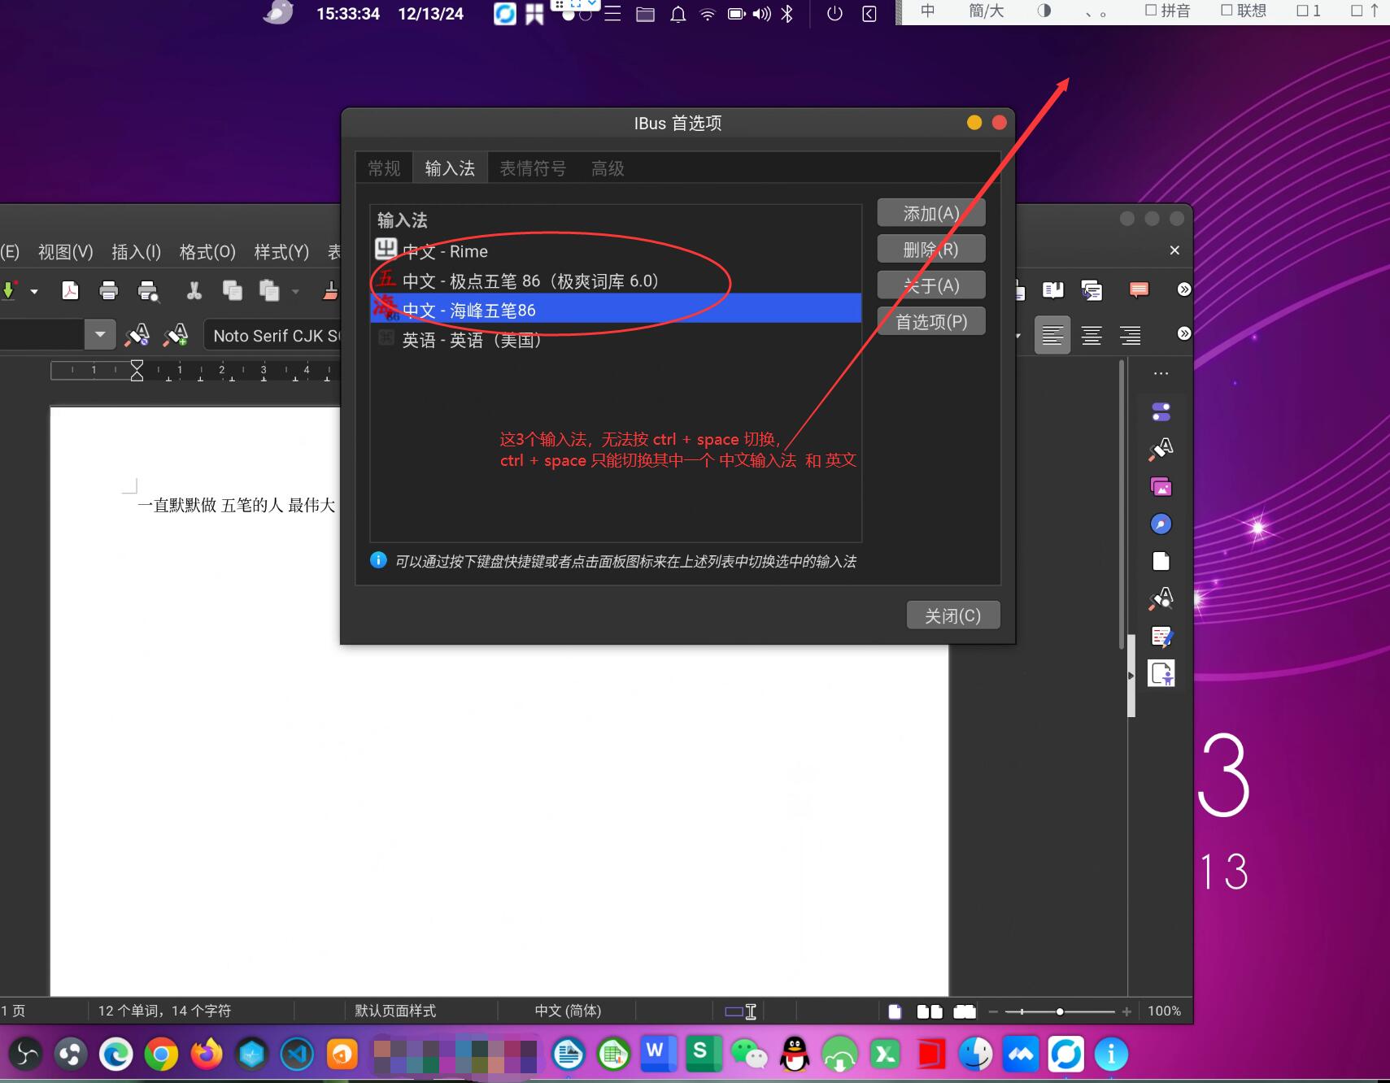The height and width of the screenshot is (1083, 1390).
Task: Toggle 中 Chinese/English mode
Action: [x=927, y=11]
